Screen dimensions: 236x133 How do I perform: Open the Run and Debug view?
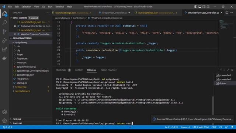pos(4,40)
